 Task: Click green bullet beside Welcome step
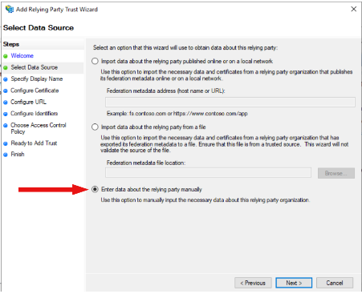[6, 56]
